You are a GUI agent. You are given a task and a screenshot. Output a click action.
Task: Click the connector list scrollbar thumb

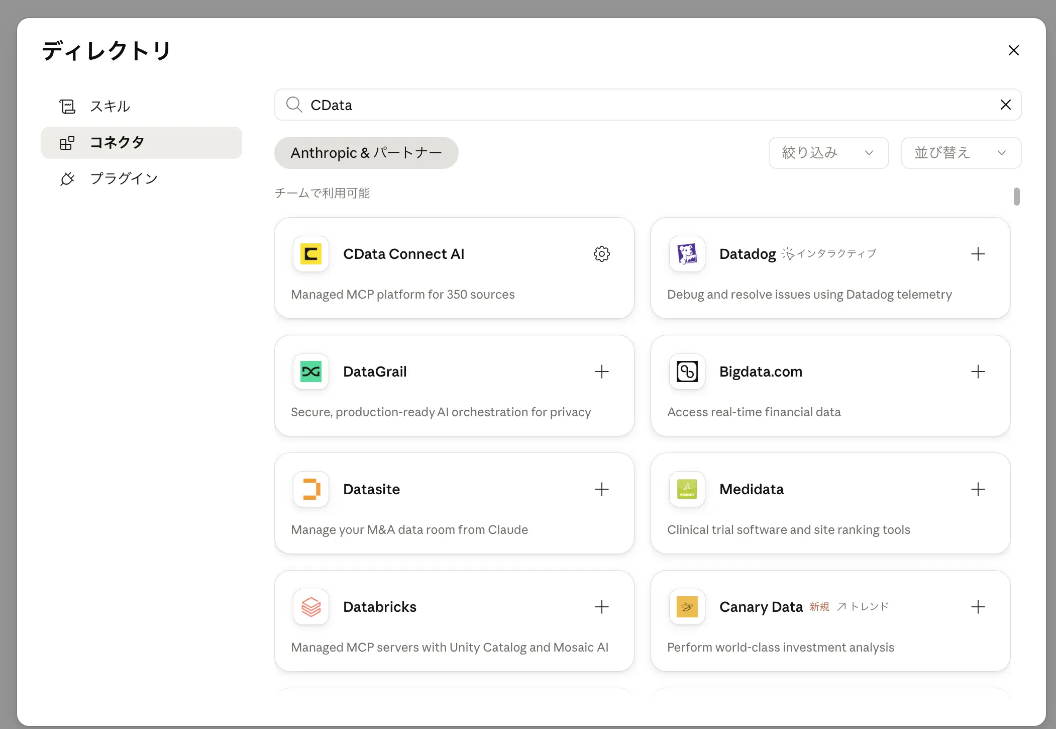point(1016,197)
